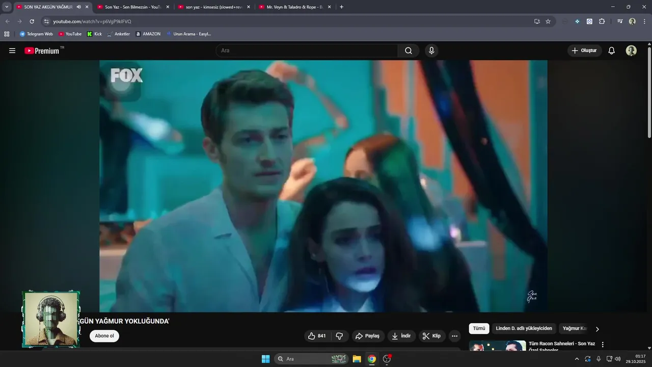Open options for Tüm Racon Sahneleri video
Image resolution: width=652 pixels, height=367 pixels.
coord(603,345)
